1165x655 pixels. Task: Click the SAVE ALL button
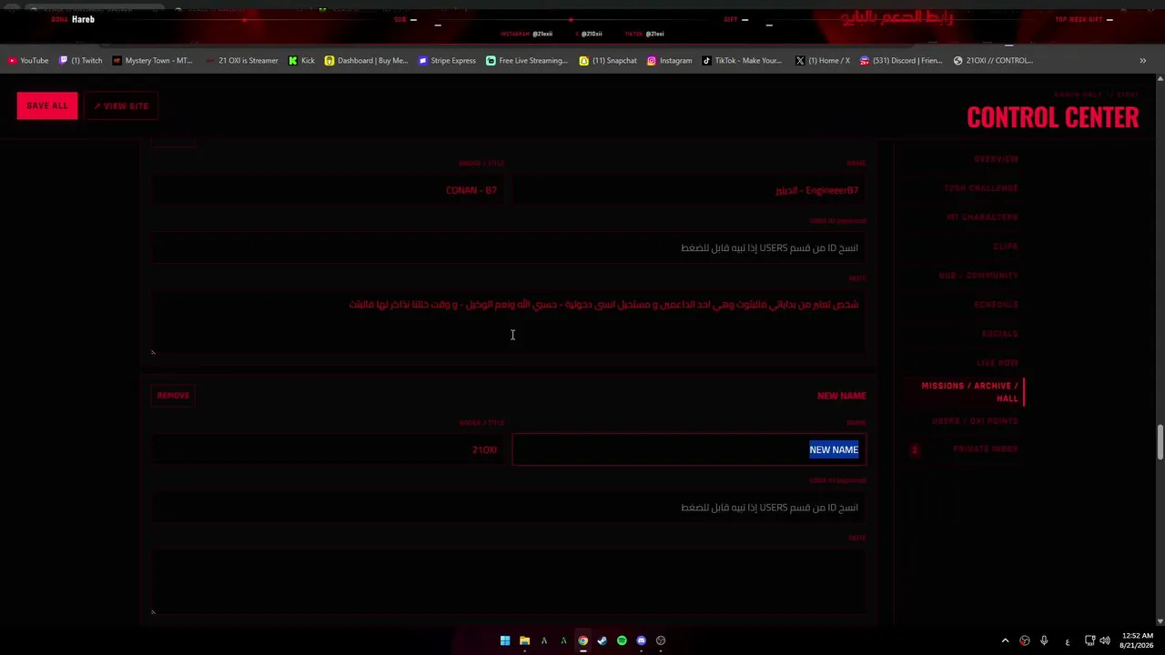coord(47,106)
